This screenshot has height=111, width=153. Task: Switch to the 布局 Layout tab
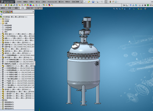[x=9, y=8]
